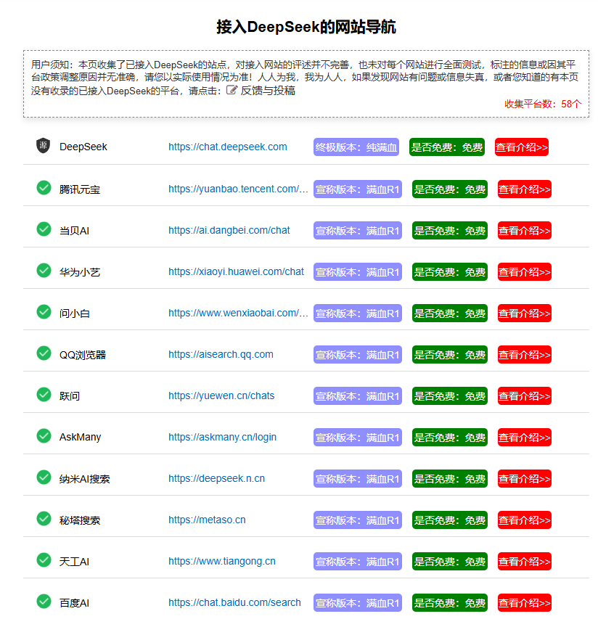Viewport: 598px width, 619px height.
Task: Click the DeepSeek shield source icon
Action: 43,146
